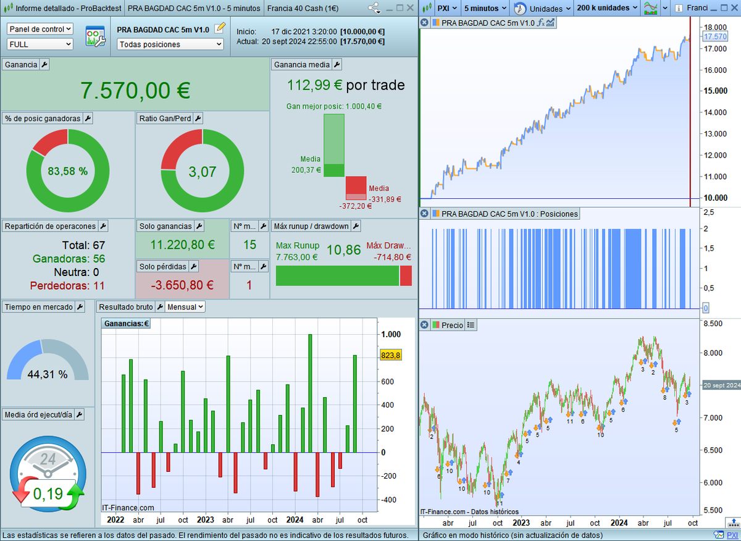Click the Resultado bruto header label
741x541 pixels.
pos(126,306)
